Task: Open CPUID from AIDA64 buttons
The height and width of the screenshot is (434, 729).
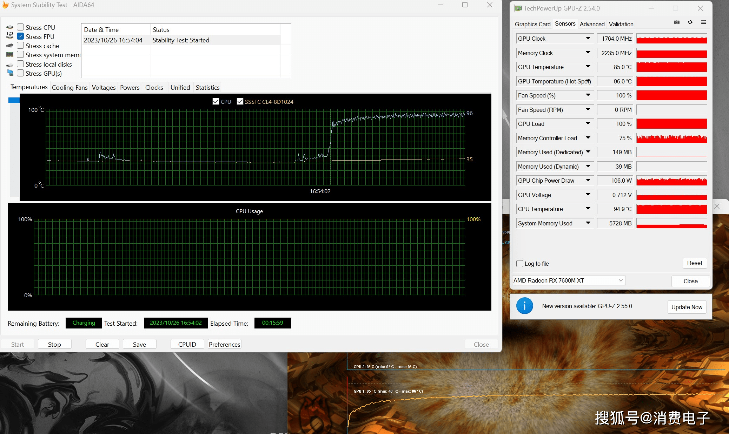Action: coord(187,344)
